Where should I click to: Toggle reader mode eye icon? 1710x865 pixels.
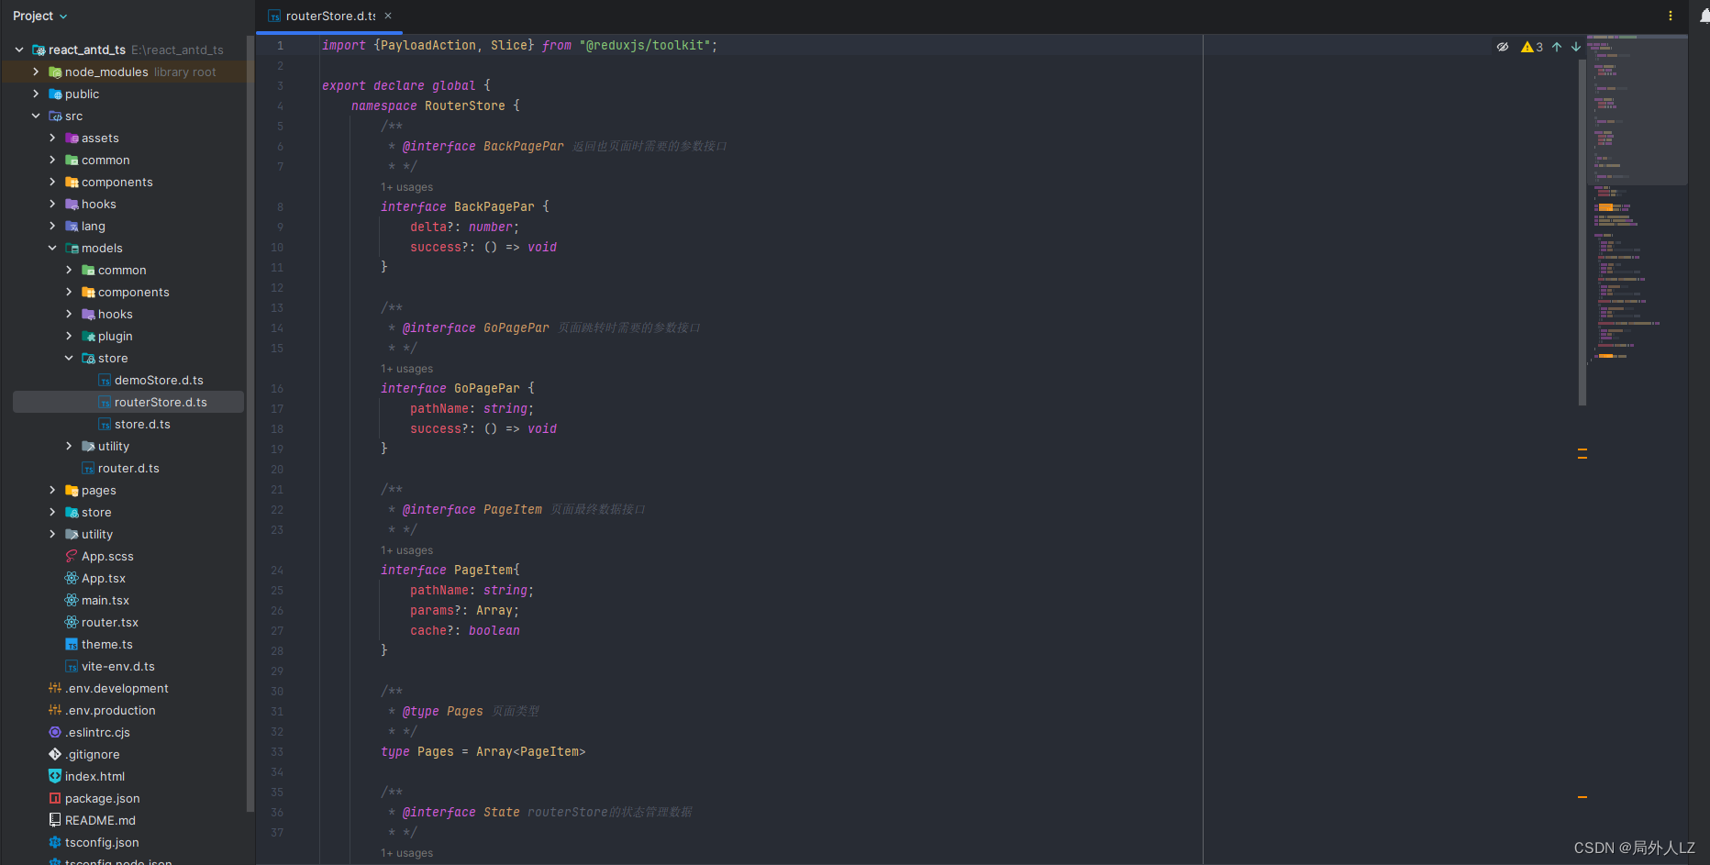pos(1503,47)
